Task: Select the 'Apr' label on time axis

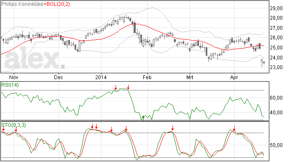Action: (234, 77)
